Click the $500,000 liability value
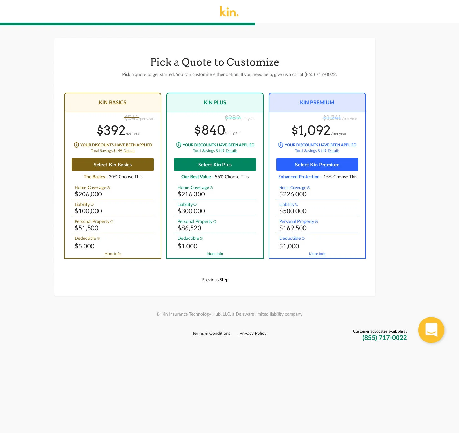 (293, 211)
